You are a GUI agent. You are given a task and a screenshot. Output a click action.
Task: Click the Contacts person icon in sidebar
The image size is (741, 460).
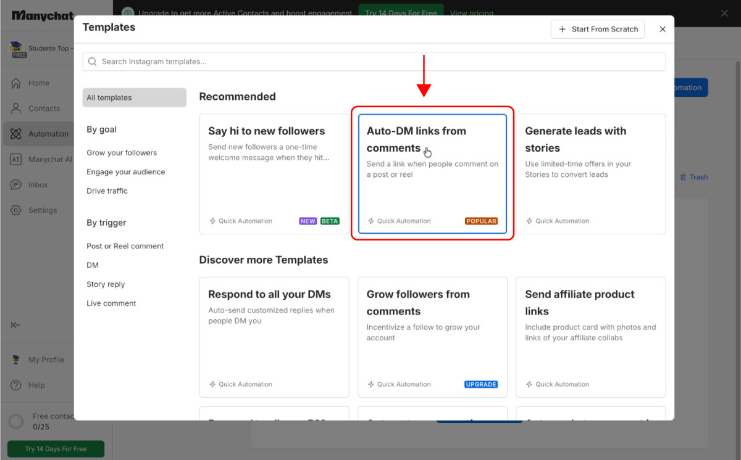(x=16, y=108)
